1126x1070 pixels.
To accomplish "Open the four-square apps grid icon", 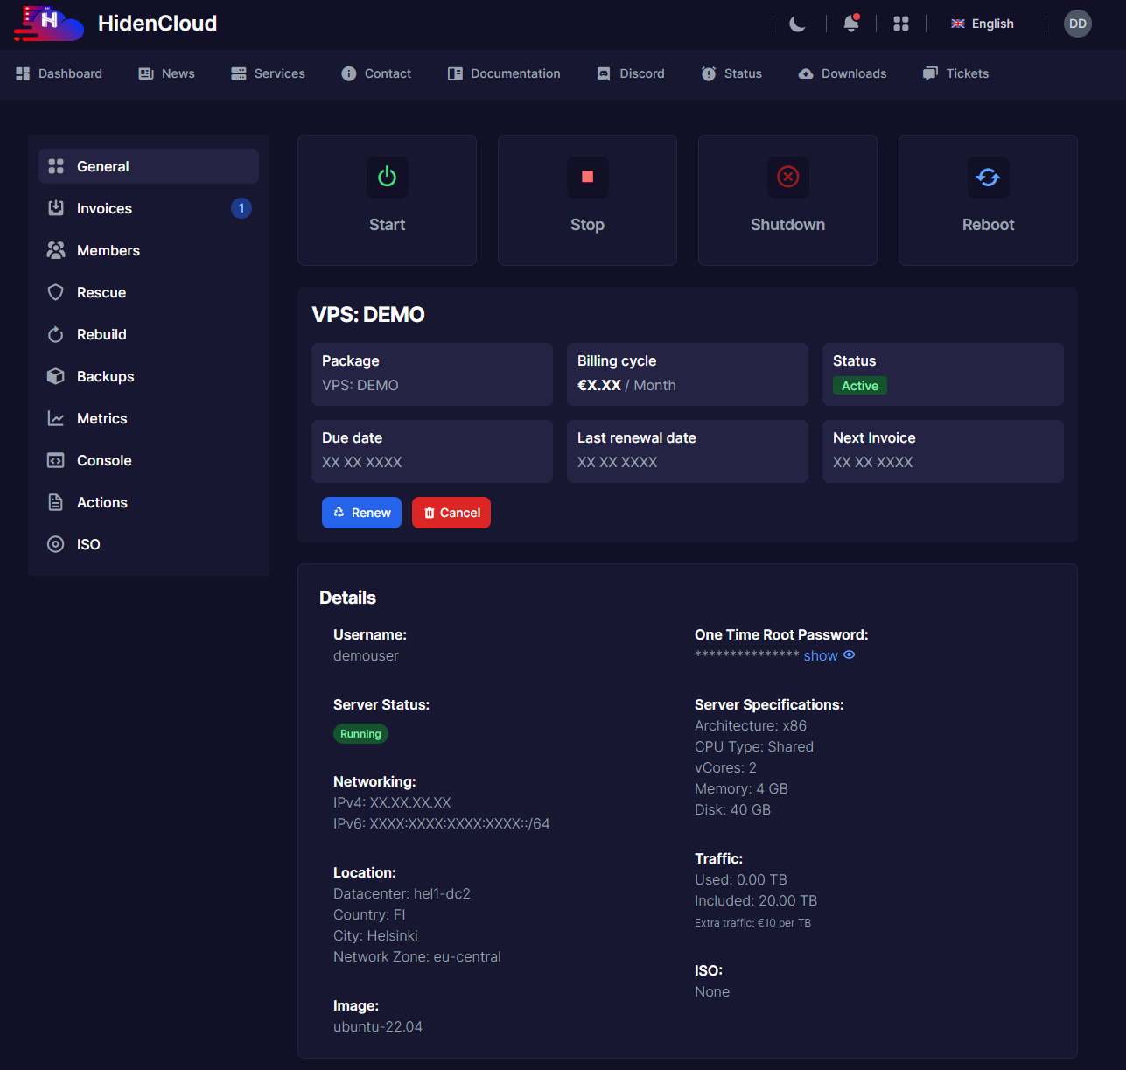I will coord(901,24).
